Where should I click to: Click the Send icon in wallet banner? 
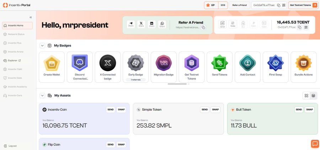[222, 24]
